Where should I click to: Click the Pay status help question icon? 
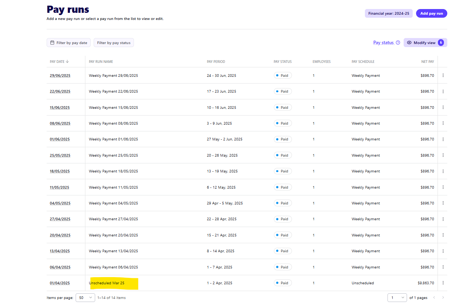click(398, 43)
